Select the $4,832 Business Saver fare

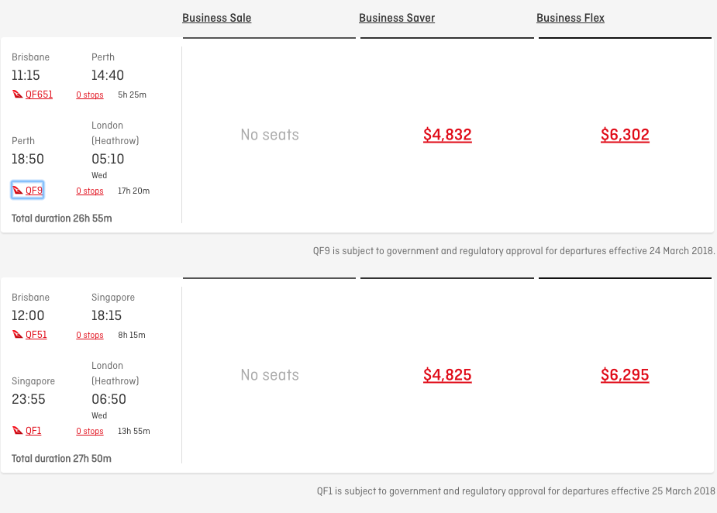[x=447, y=134]
